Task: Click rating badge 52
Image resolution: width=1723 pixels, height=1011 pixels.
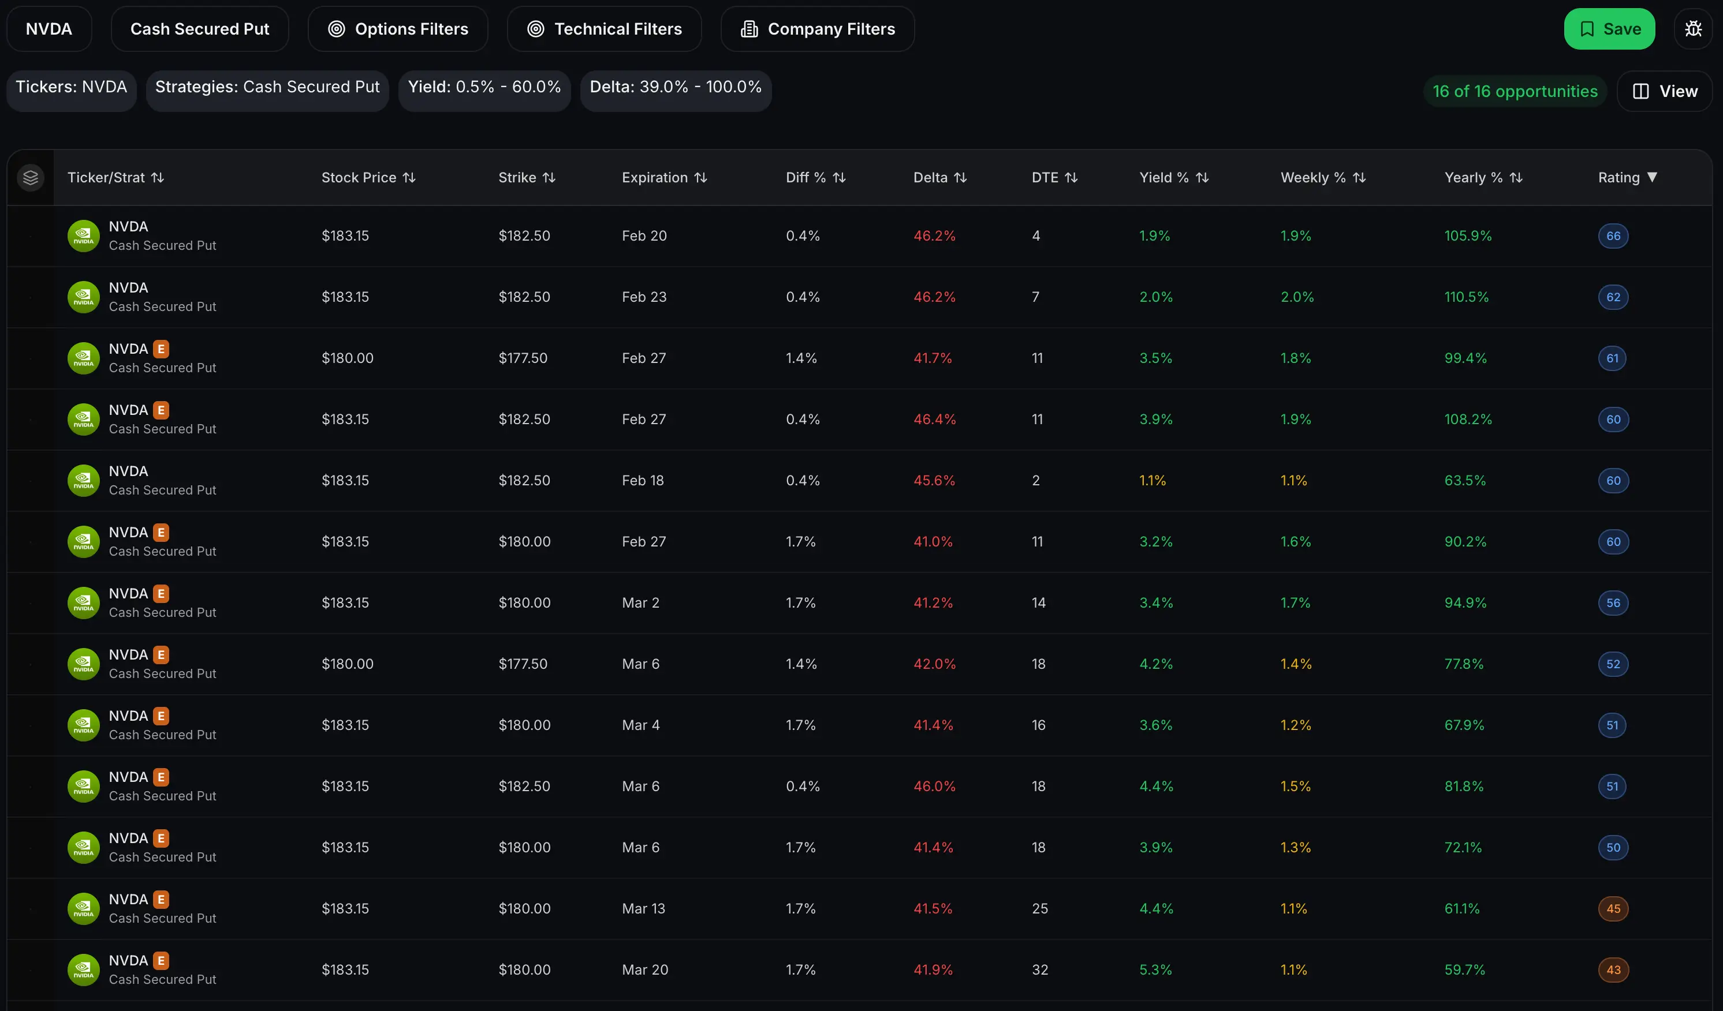Action: pos(1614,664)
